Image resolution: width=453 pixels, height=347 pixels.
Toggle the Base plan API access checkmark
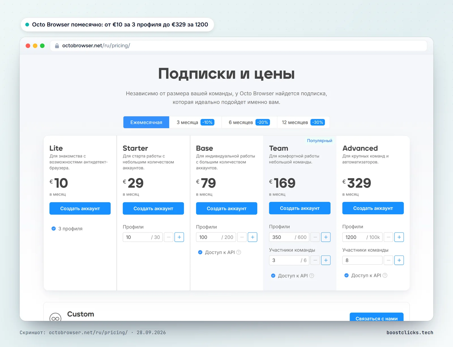(200, 252)
